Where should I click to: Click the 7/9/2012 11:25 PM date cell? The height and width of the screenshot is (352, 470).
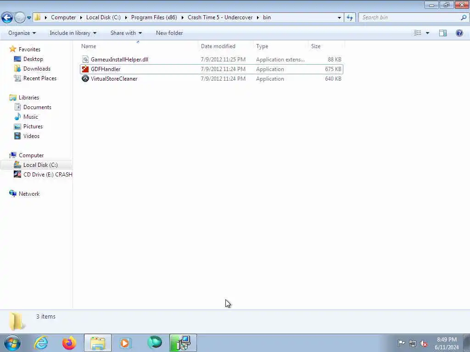(x=223, y=59)
